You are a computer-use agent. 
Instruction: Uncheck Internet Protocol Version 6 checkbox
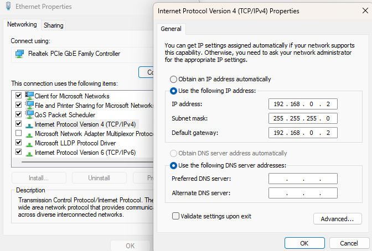tap(19, 153)
